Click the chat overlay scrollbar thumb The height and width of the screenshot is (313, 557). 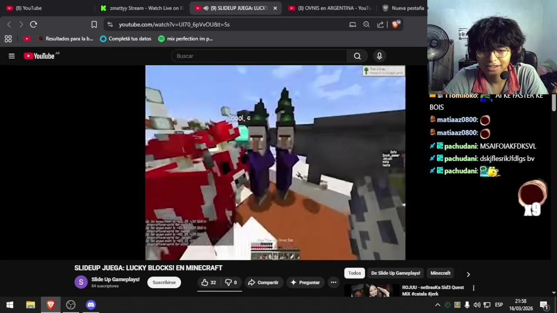554,103
